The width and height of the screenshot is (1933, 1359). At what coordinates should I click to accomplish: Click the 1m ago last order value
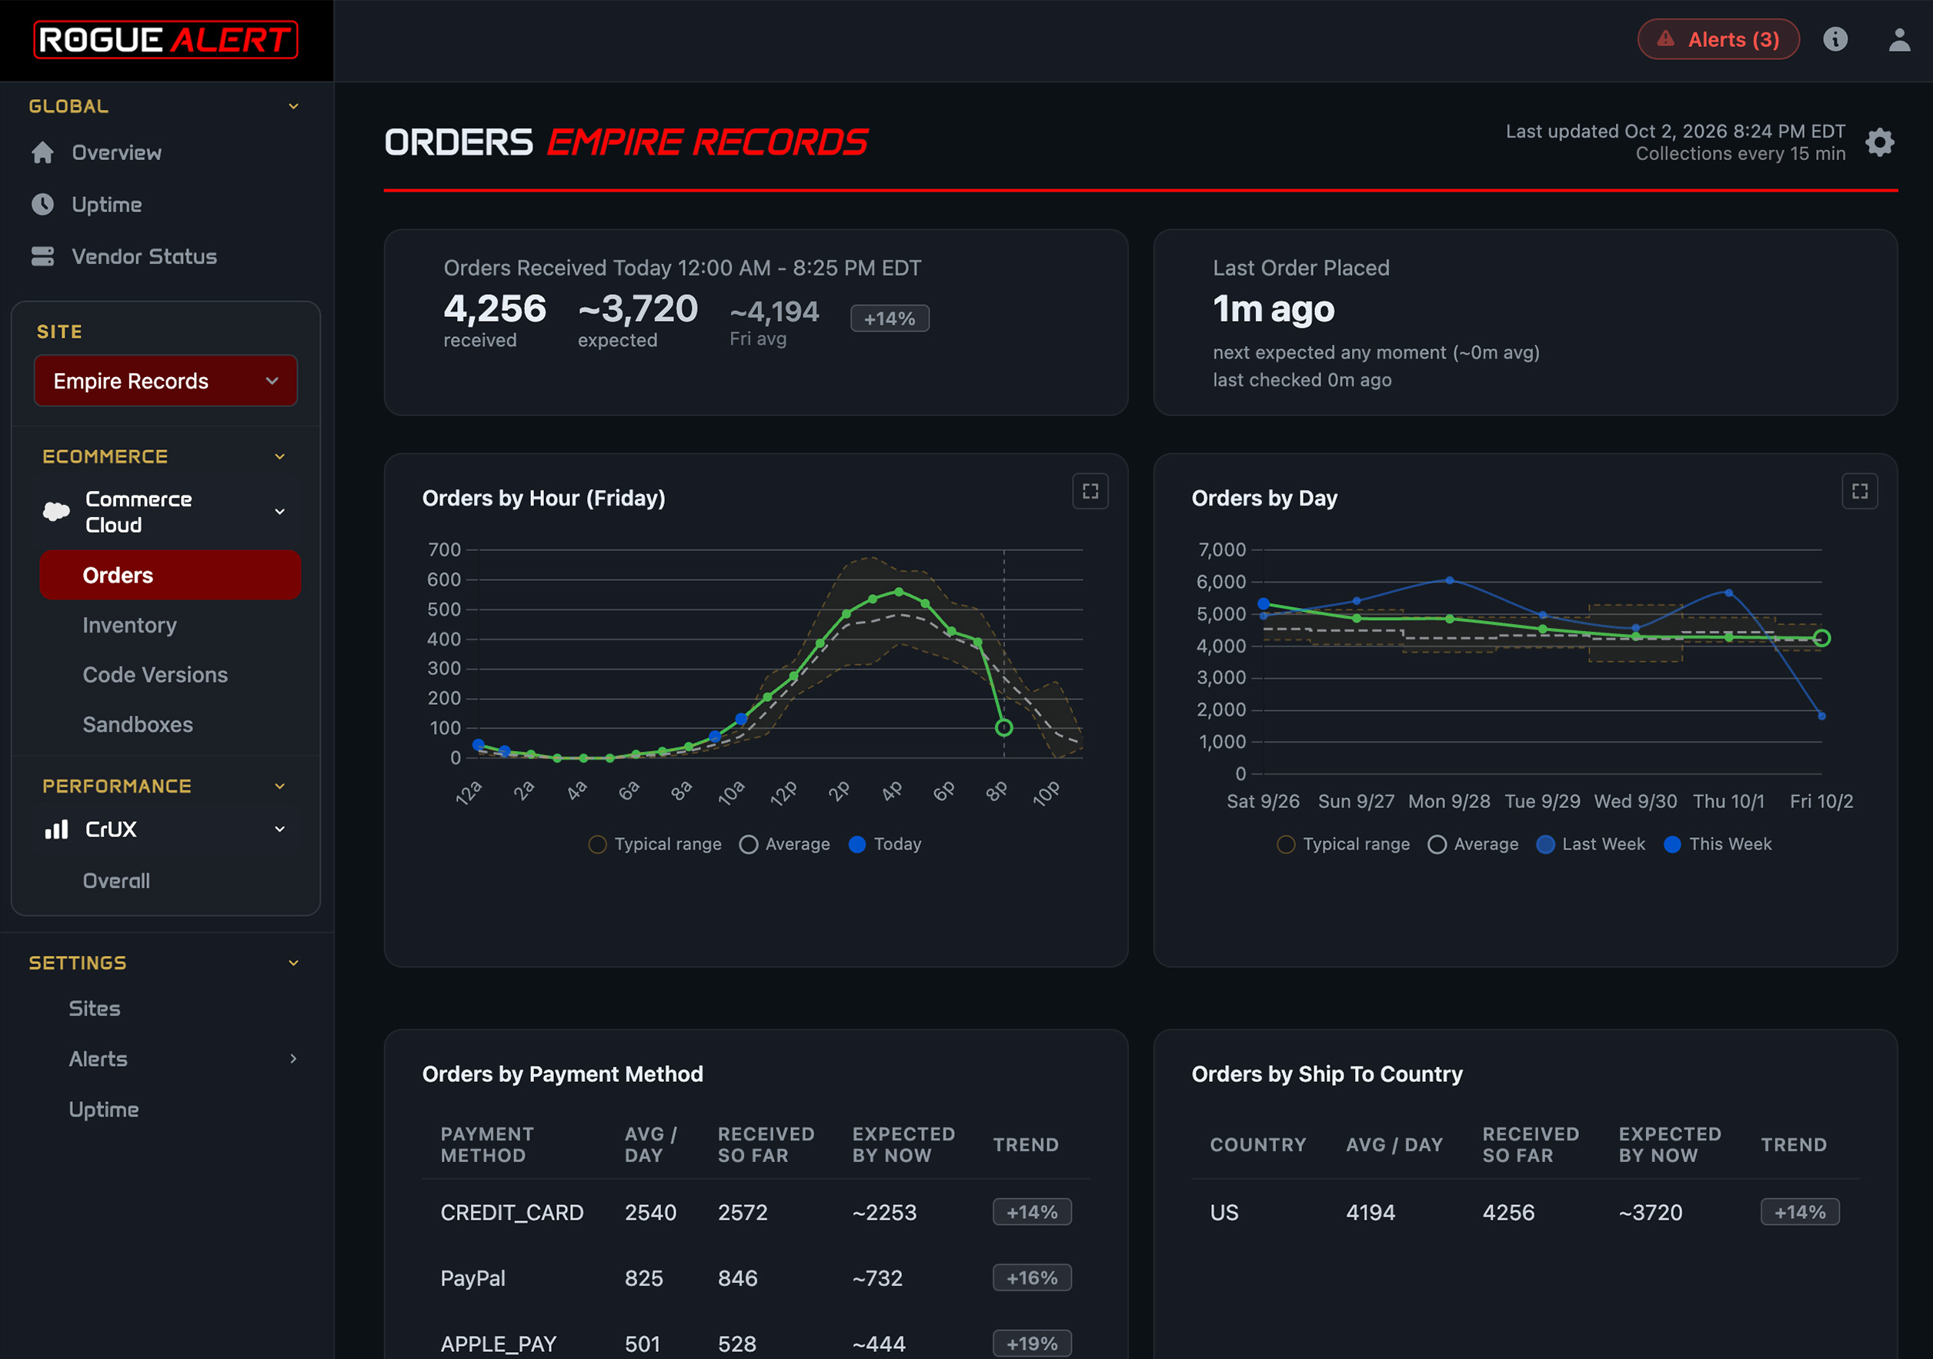click(x=1274, y=309)
